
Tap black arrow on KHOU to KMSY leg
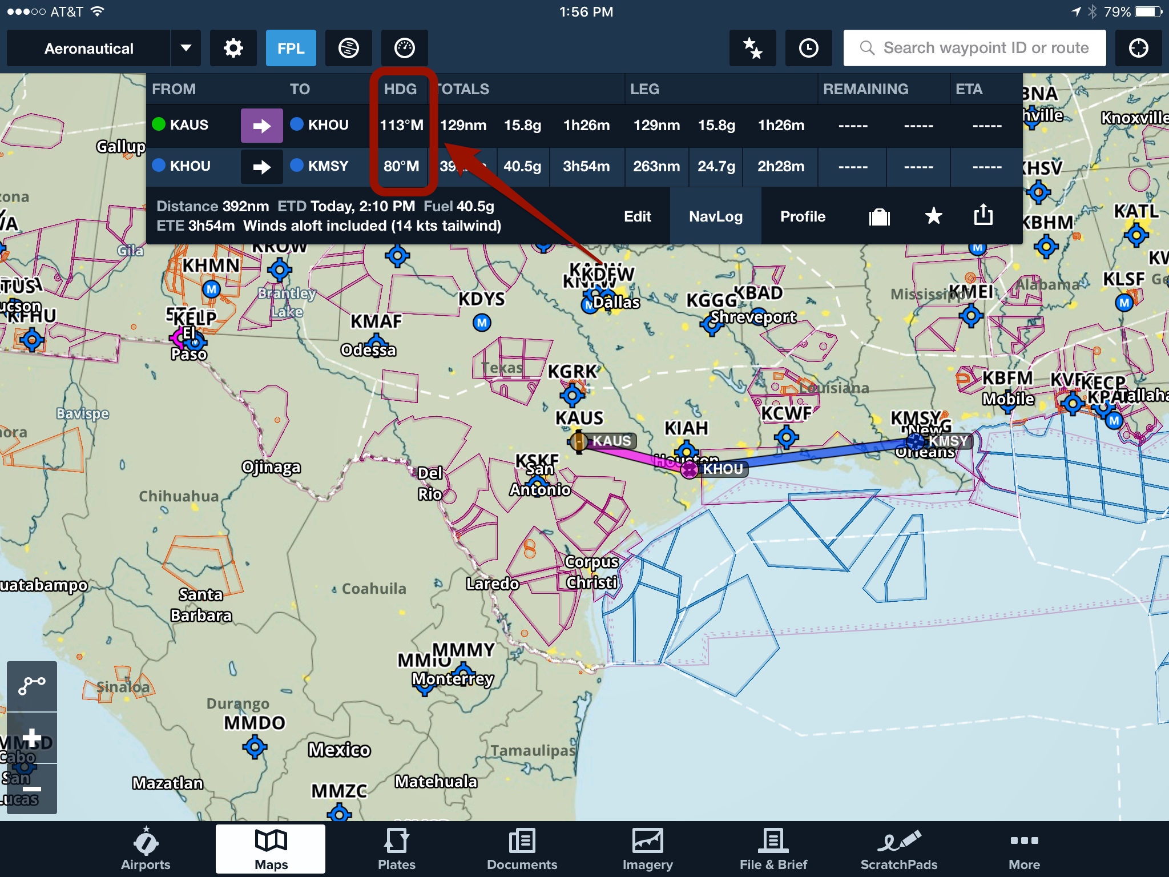coord(261,167)
